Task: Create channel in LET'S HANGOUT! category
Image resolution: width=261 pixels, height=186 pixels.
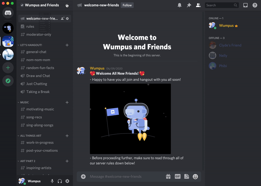Action: tap(67, 45)
